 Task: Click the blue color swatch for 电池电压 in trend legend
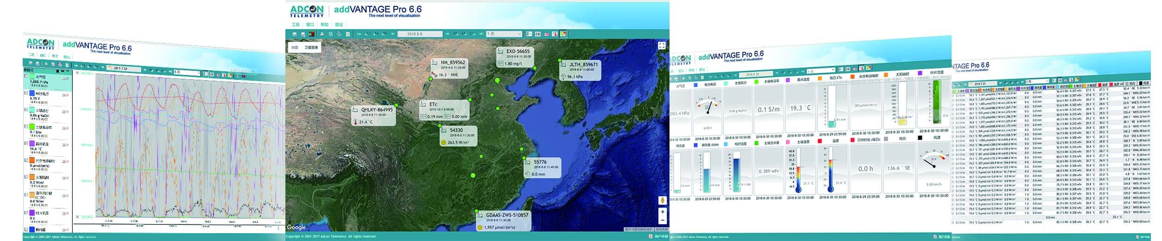point(32,93)
